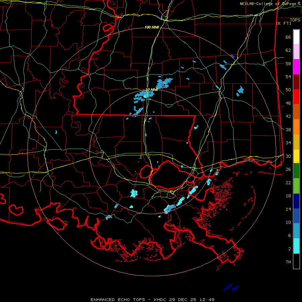Click the gold 34-38 kft legend swatch
The image size is (302, 302).
pos(296,142)
